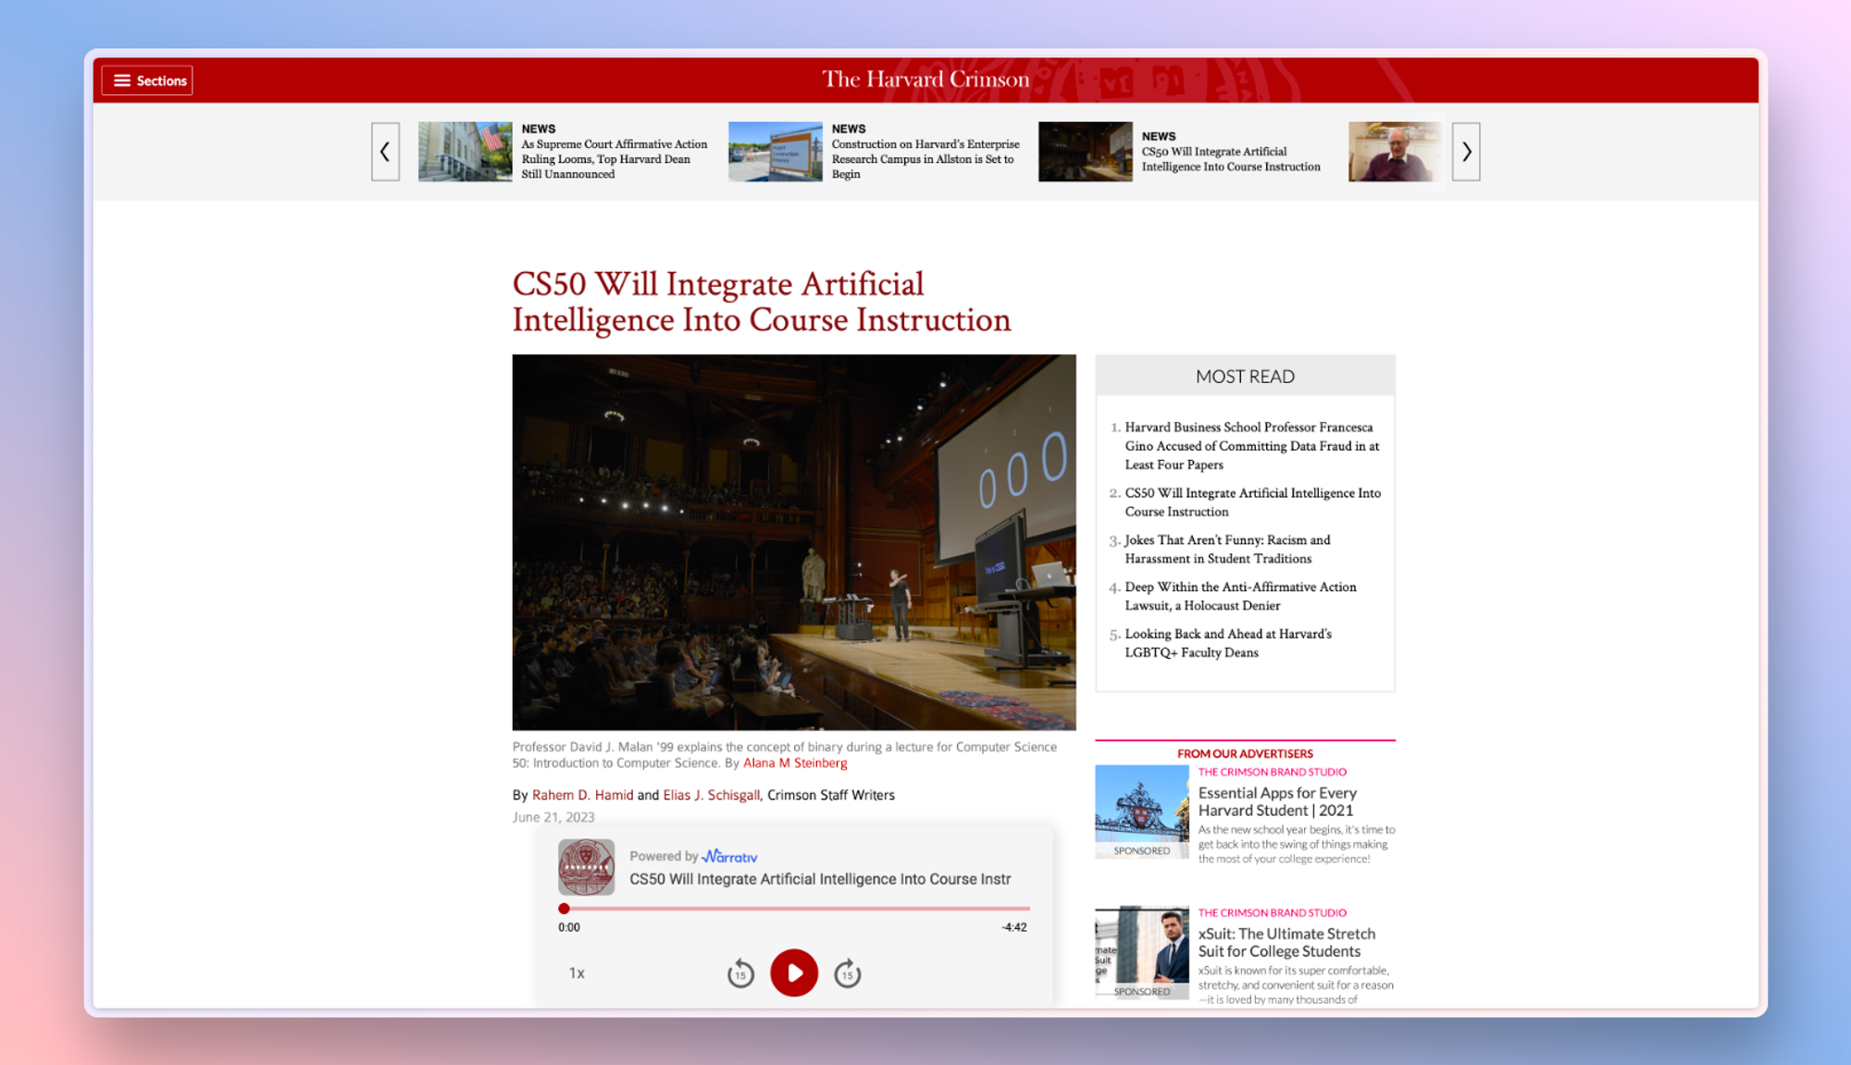Click the audio progress slider knob
Screen dimensions: 1851x1065
tap(564, 909)
